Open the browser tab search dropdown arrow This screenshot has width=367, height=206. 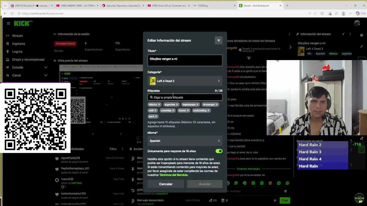5,5
